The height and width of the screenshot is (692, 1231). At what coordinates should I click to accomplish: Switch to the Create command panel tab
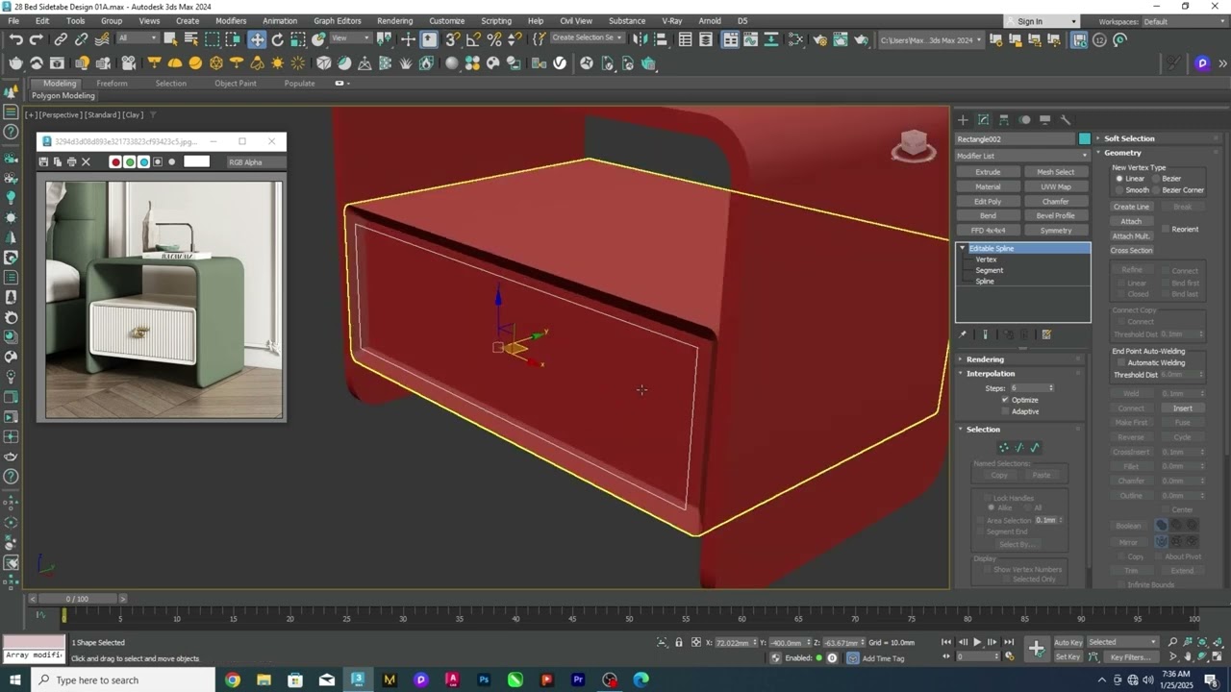coord(963,120)
